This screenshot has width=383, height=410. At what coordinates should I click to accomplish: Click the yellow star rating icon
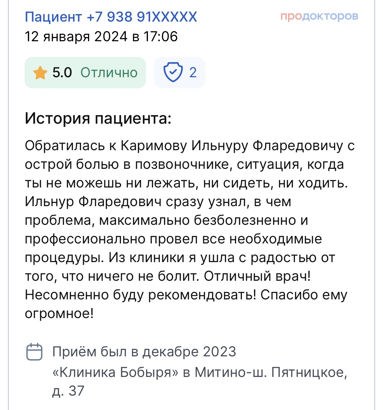tap(40, 73)
